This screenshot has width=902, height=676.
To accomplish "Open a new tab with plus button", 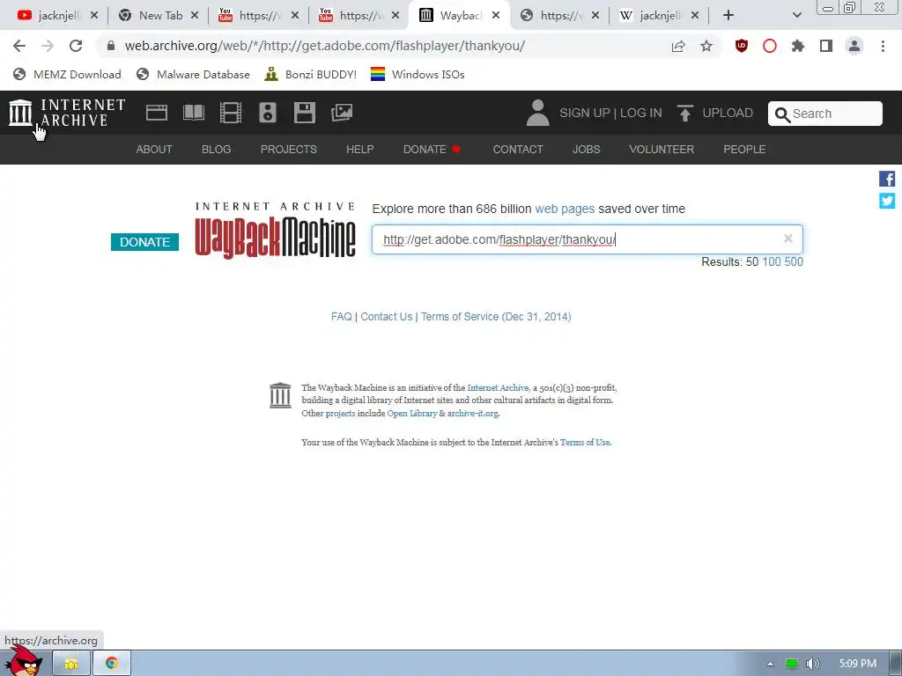I will (x=728, y=16).
